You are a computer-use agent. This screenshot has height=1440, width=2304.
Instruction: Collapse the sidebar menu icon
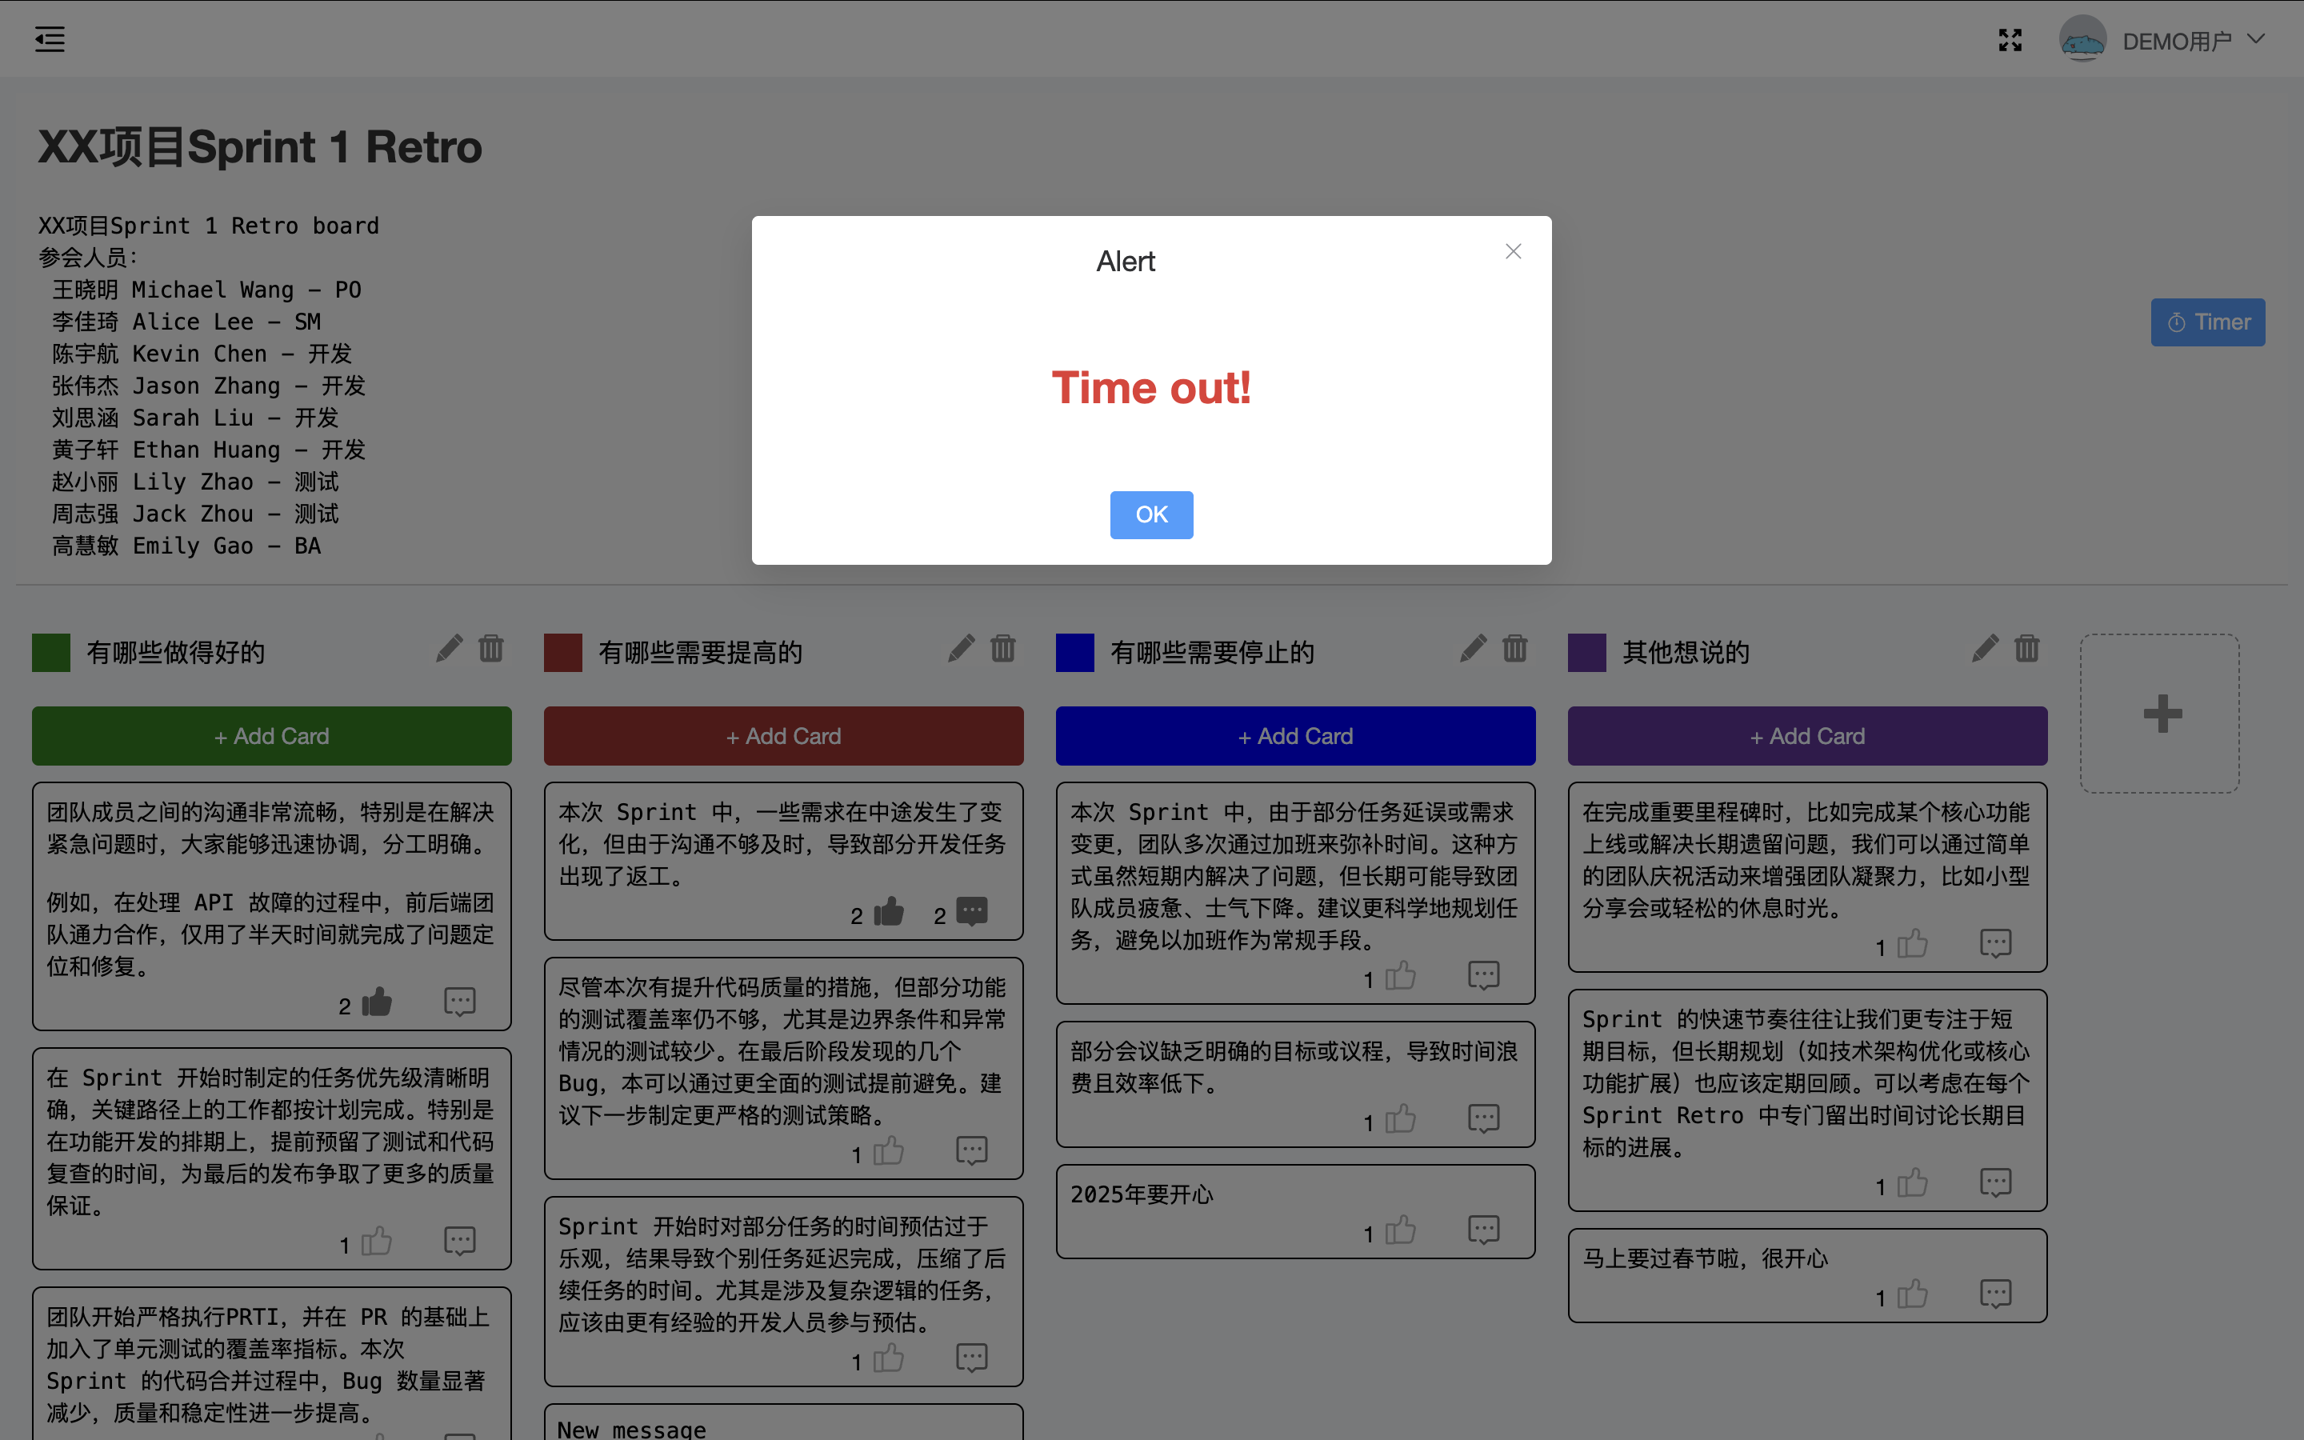pyautogui.click(x=50, y=39)
